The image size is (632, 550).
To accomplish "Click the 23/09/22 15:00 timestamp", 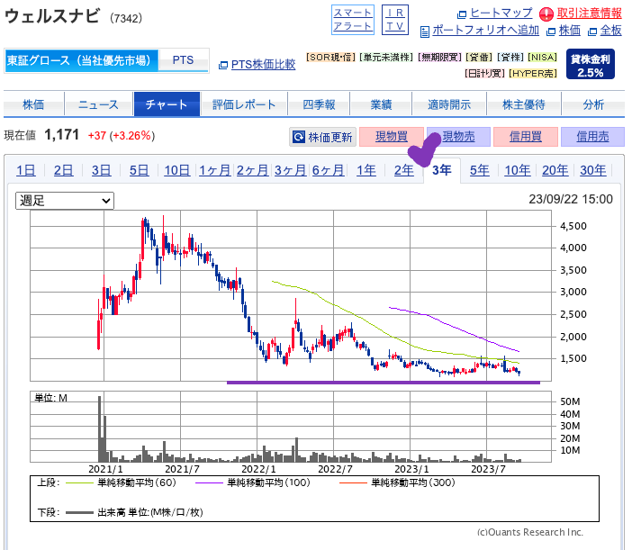I will (571, 199).
